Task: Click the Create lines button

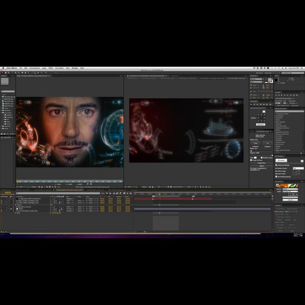Action: 262,163
